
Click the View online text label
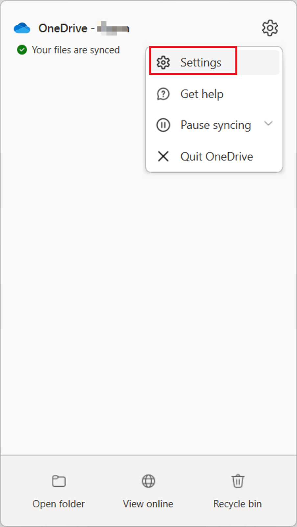pos(148,504)
